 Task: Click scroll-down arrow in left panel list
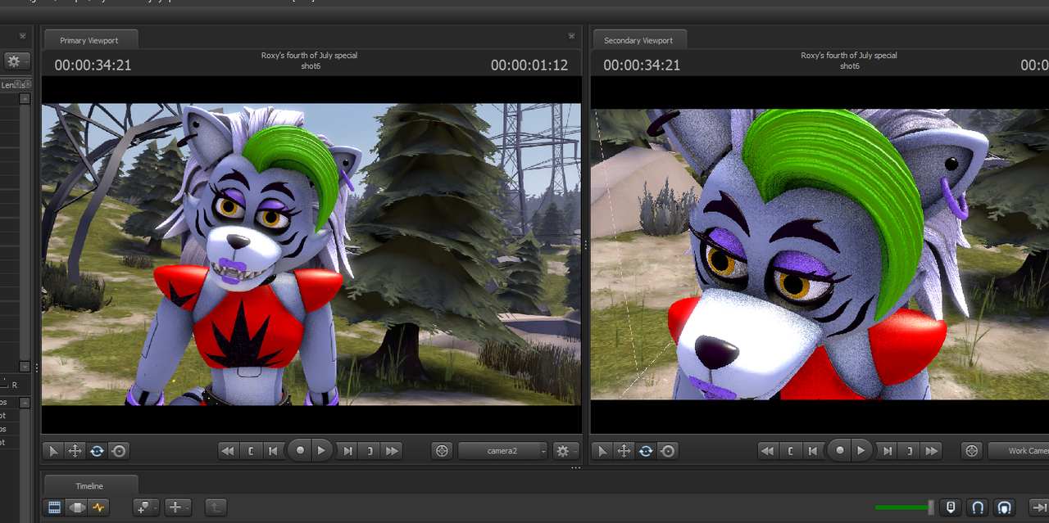25,367
